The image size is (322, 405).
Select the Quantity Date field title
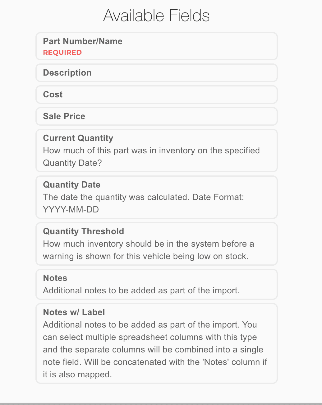71,185
